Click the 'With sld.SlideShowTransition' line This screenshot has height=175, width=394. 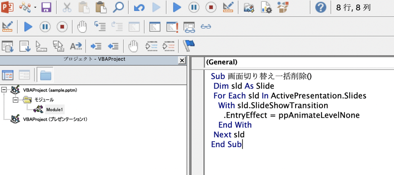(x=273, y=105)
